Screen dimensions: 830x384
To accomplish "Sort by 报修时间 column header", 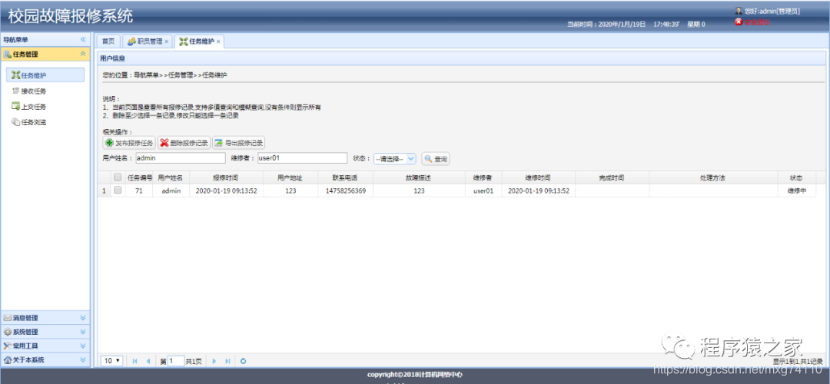I will click(226, 177).
